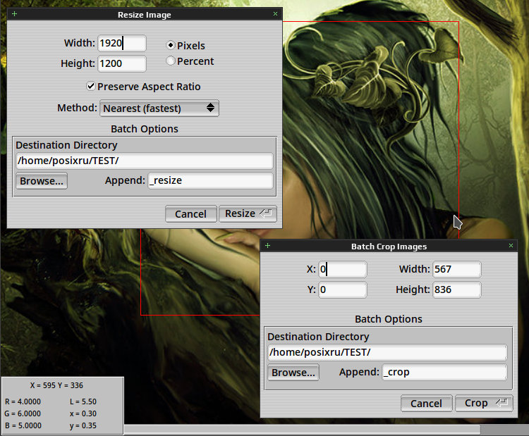
Task: Click Browse in Batch Crop Images dialog
Action: coord(293,373)
